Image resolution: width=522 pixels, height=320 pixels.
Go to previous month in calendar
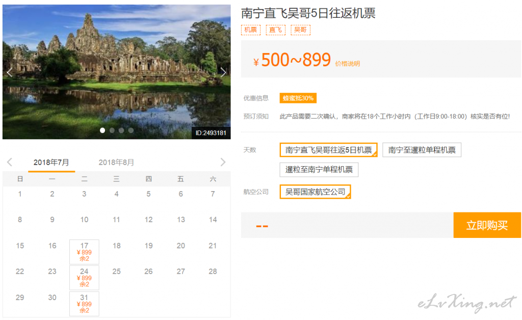tap(10, 163)
